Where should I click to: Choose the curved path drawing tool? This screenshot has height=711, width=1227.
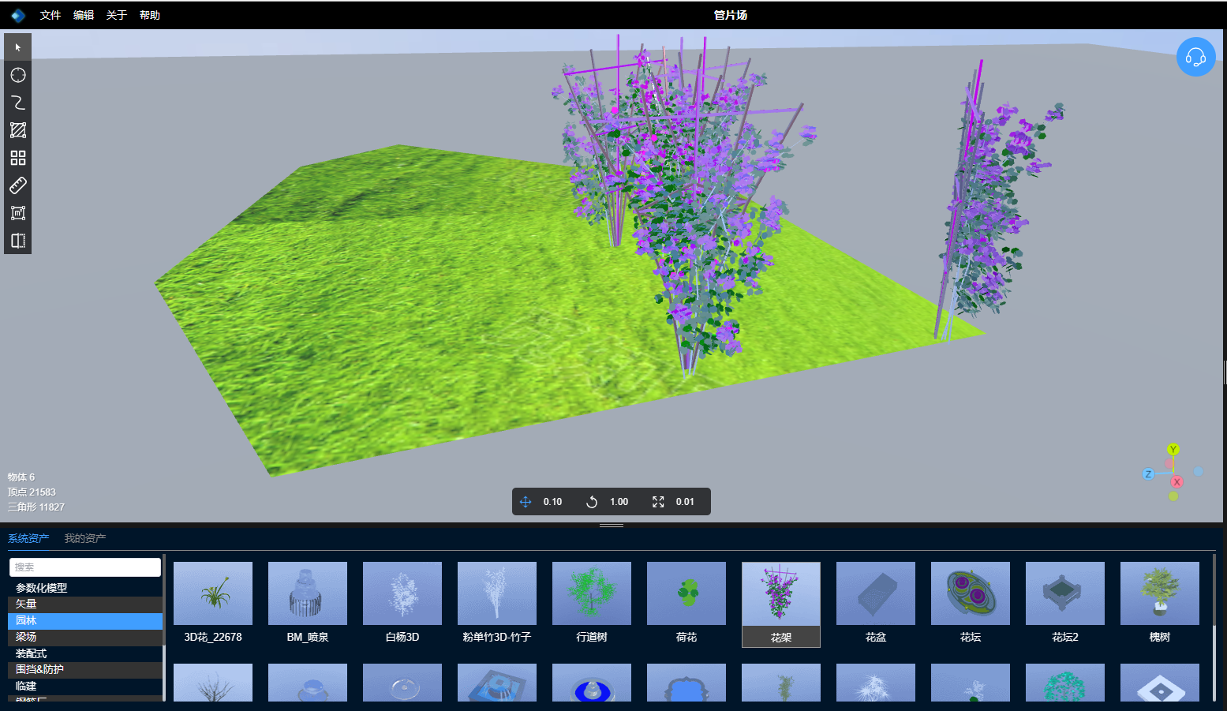[x=18, y=103]
